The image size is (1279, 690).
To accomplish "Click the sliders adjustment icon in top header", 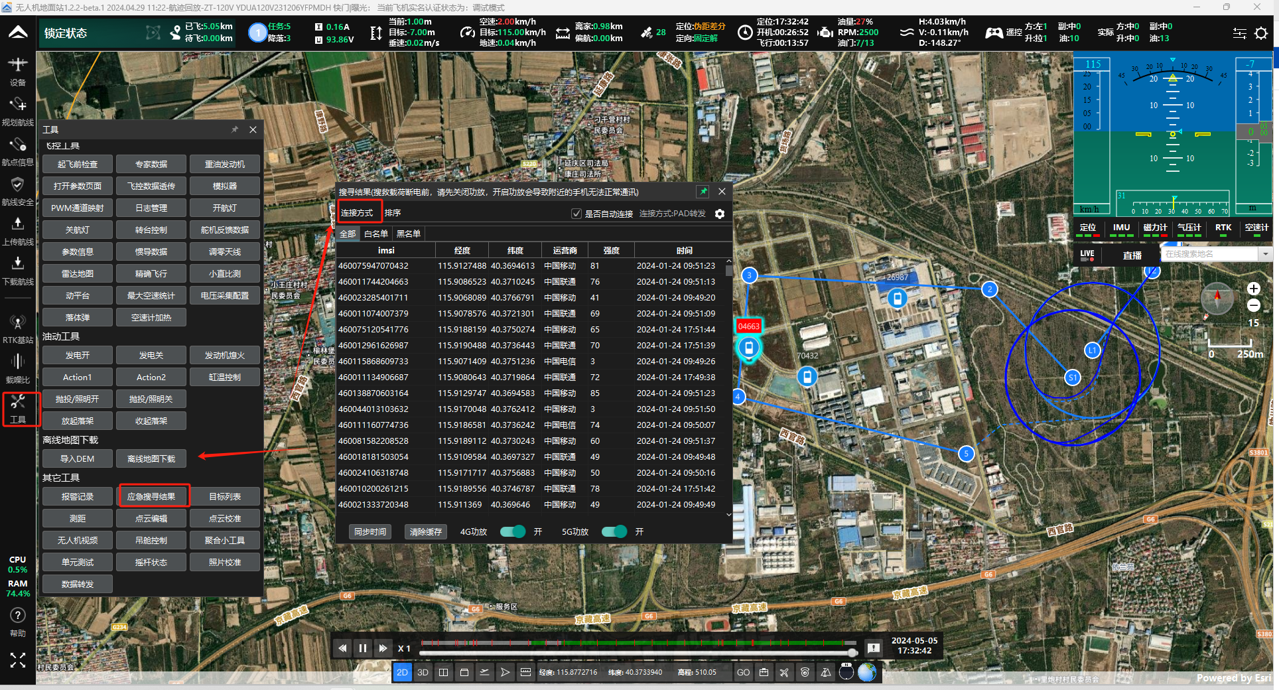I will coord(1239,33).
